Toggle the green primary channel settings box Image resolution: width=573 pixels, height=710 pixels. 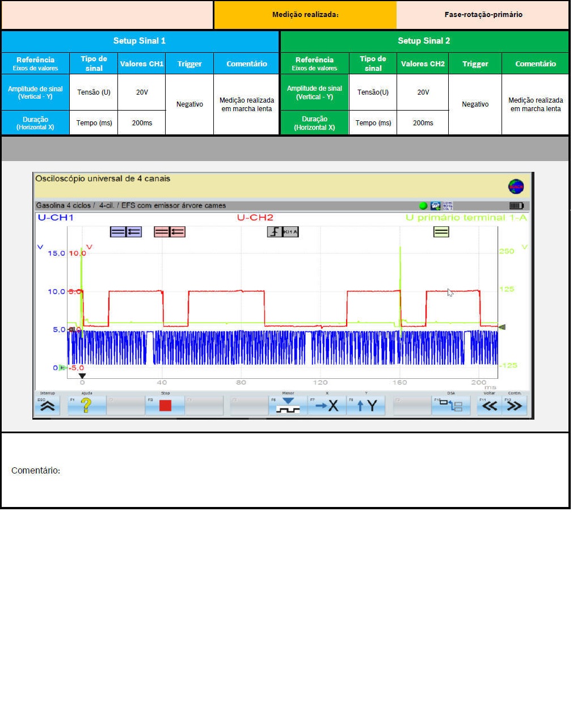pyautogui.click(x=441, y=232)
